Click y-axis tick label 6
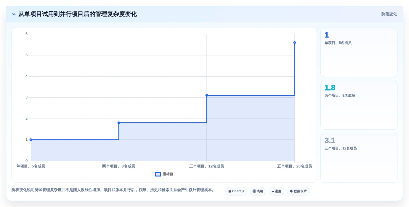409x207 pixels. pos(26,34)
